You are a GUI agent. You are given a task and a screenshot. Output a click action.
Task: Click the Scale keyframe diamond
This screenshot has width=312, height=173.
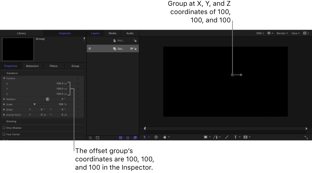click(78, 104)
